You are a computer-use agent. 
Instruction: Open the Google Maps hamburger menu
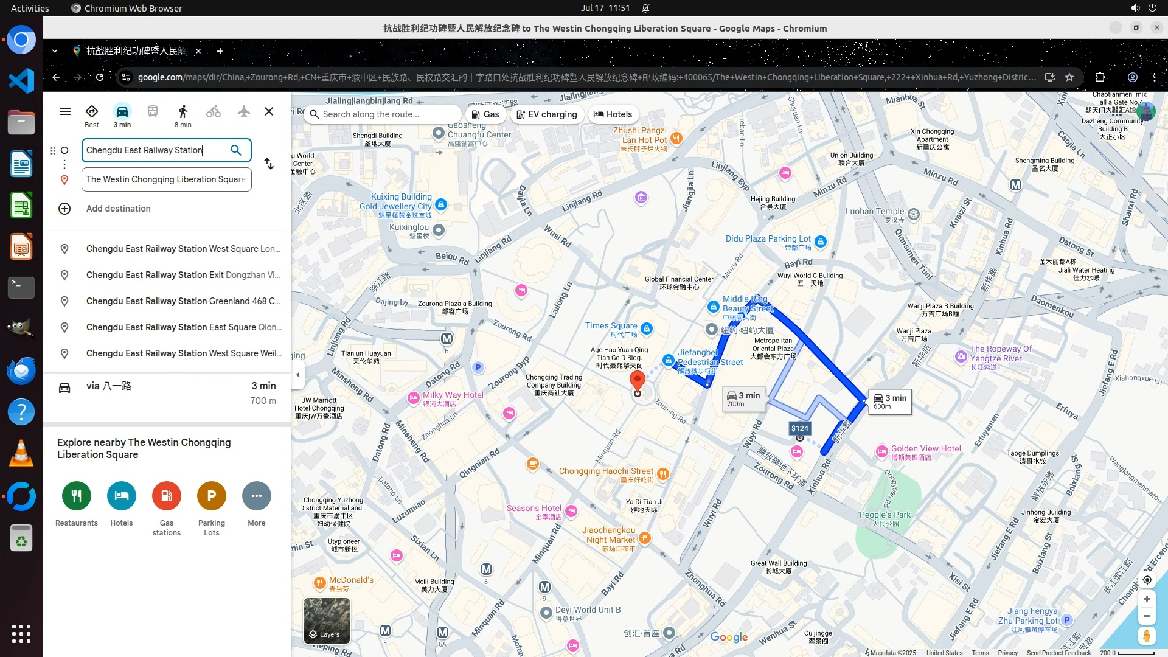pyautogui.click(x=65, y=111)
